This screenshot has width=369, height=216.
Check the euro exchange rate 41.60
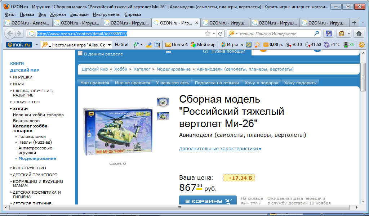313,44
